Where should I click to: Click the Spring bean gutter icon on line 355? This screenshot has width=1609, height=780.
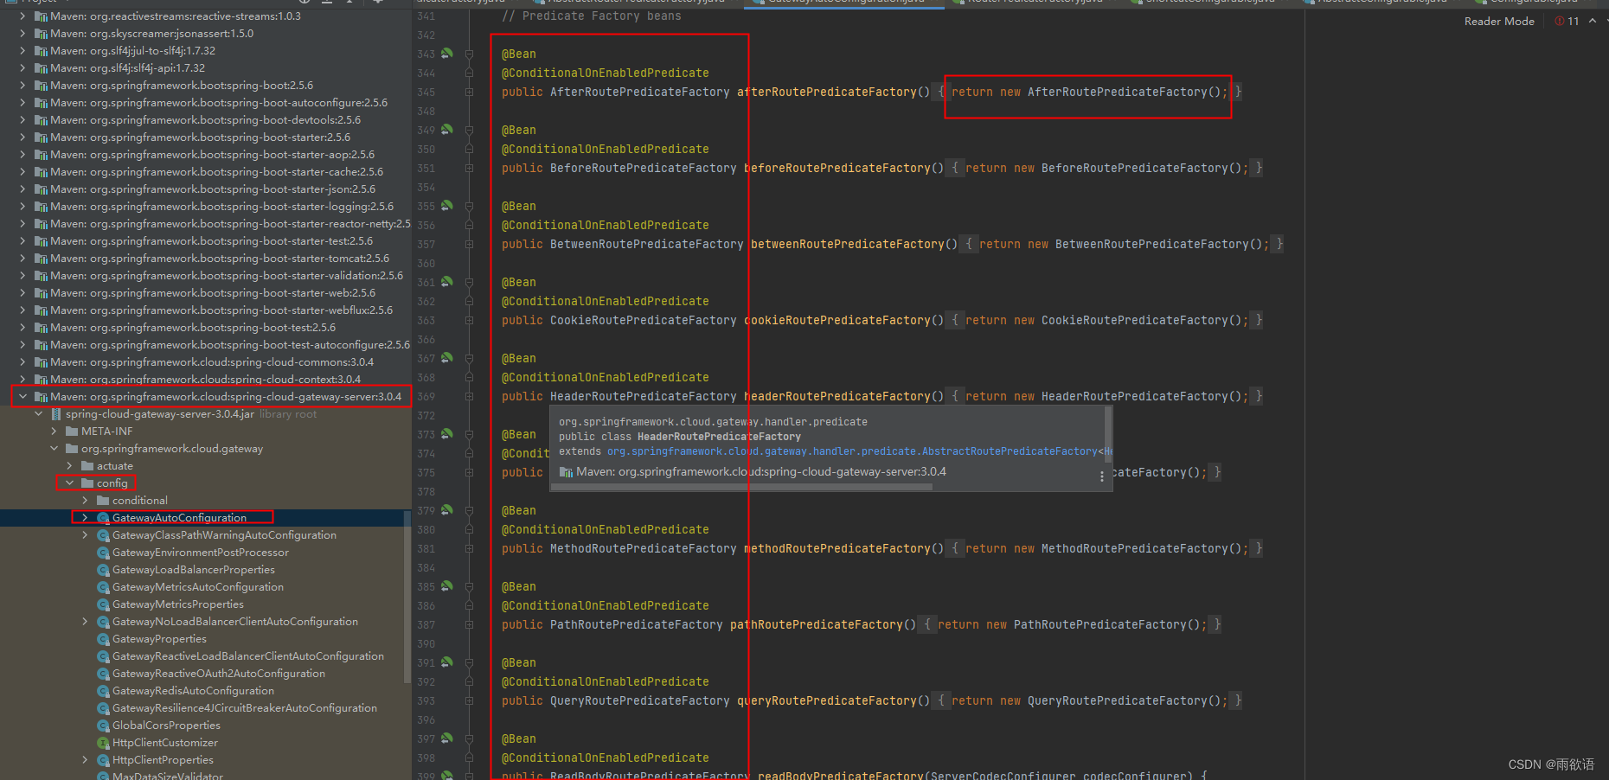447,206
